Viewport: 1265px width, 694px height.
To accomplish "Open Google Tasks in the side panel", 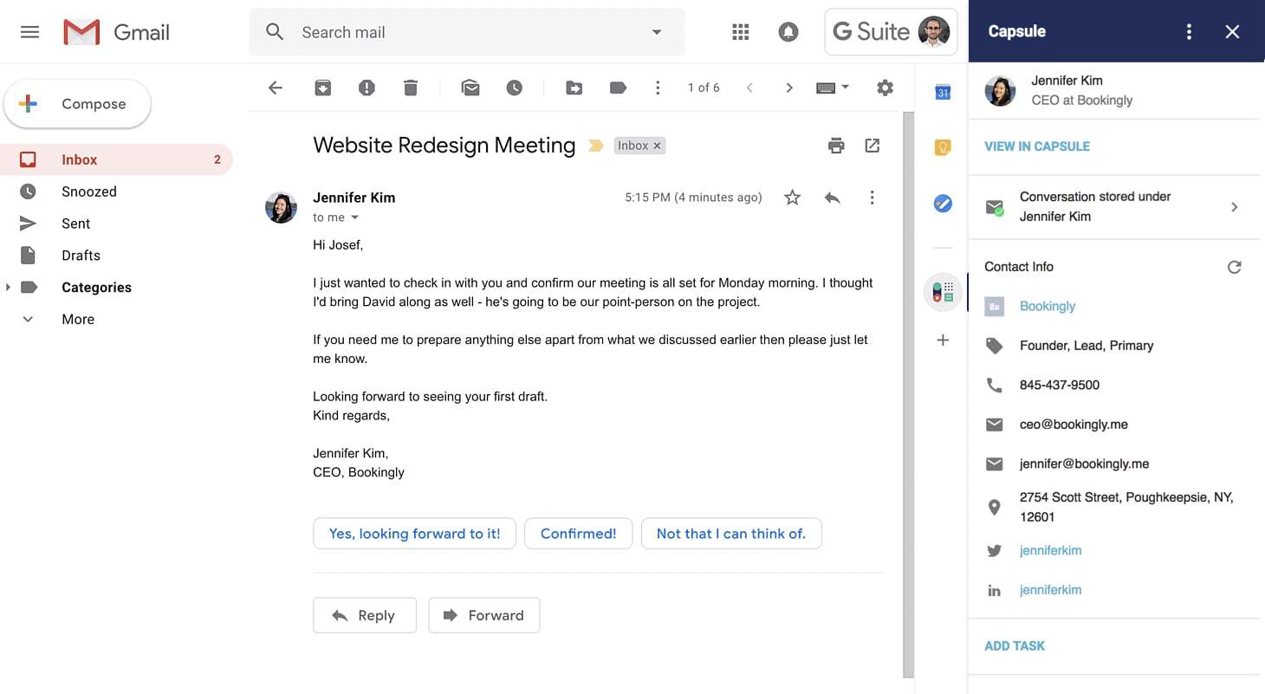I will (943, 204).
